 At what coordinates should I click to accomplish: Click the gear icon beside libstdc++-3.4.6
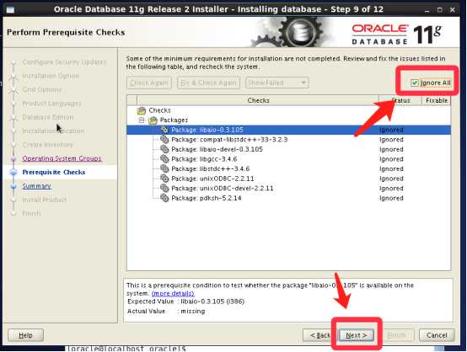164,168
